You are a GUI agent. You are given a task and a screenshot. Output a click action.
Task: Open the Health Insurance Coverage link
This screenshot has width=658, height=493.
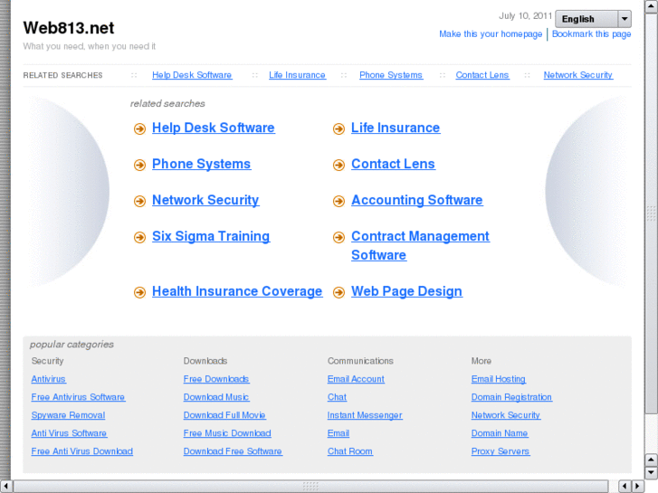(x=237, y=290)
